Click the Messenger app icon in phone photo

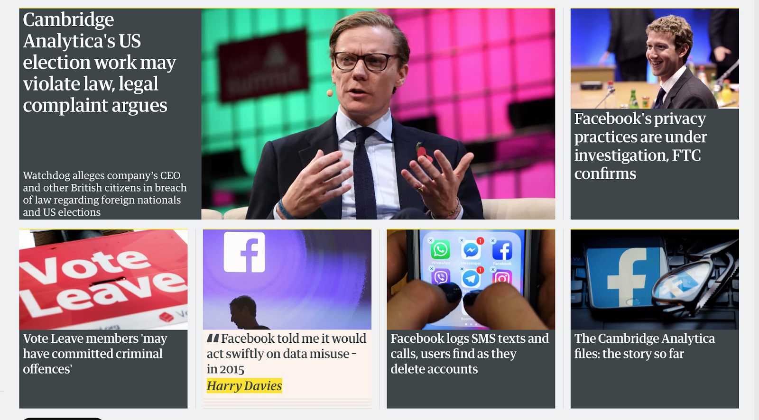(x=471, y=250)
